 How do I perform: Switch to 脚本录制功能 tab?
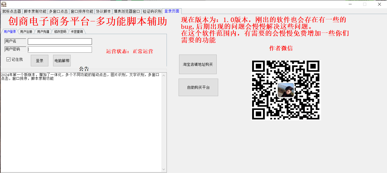point(35,11)
